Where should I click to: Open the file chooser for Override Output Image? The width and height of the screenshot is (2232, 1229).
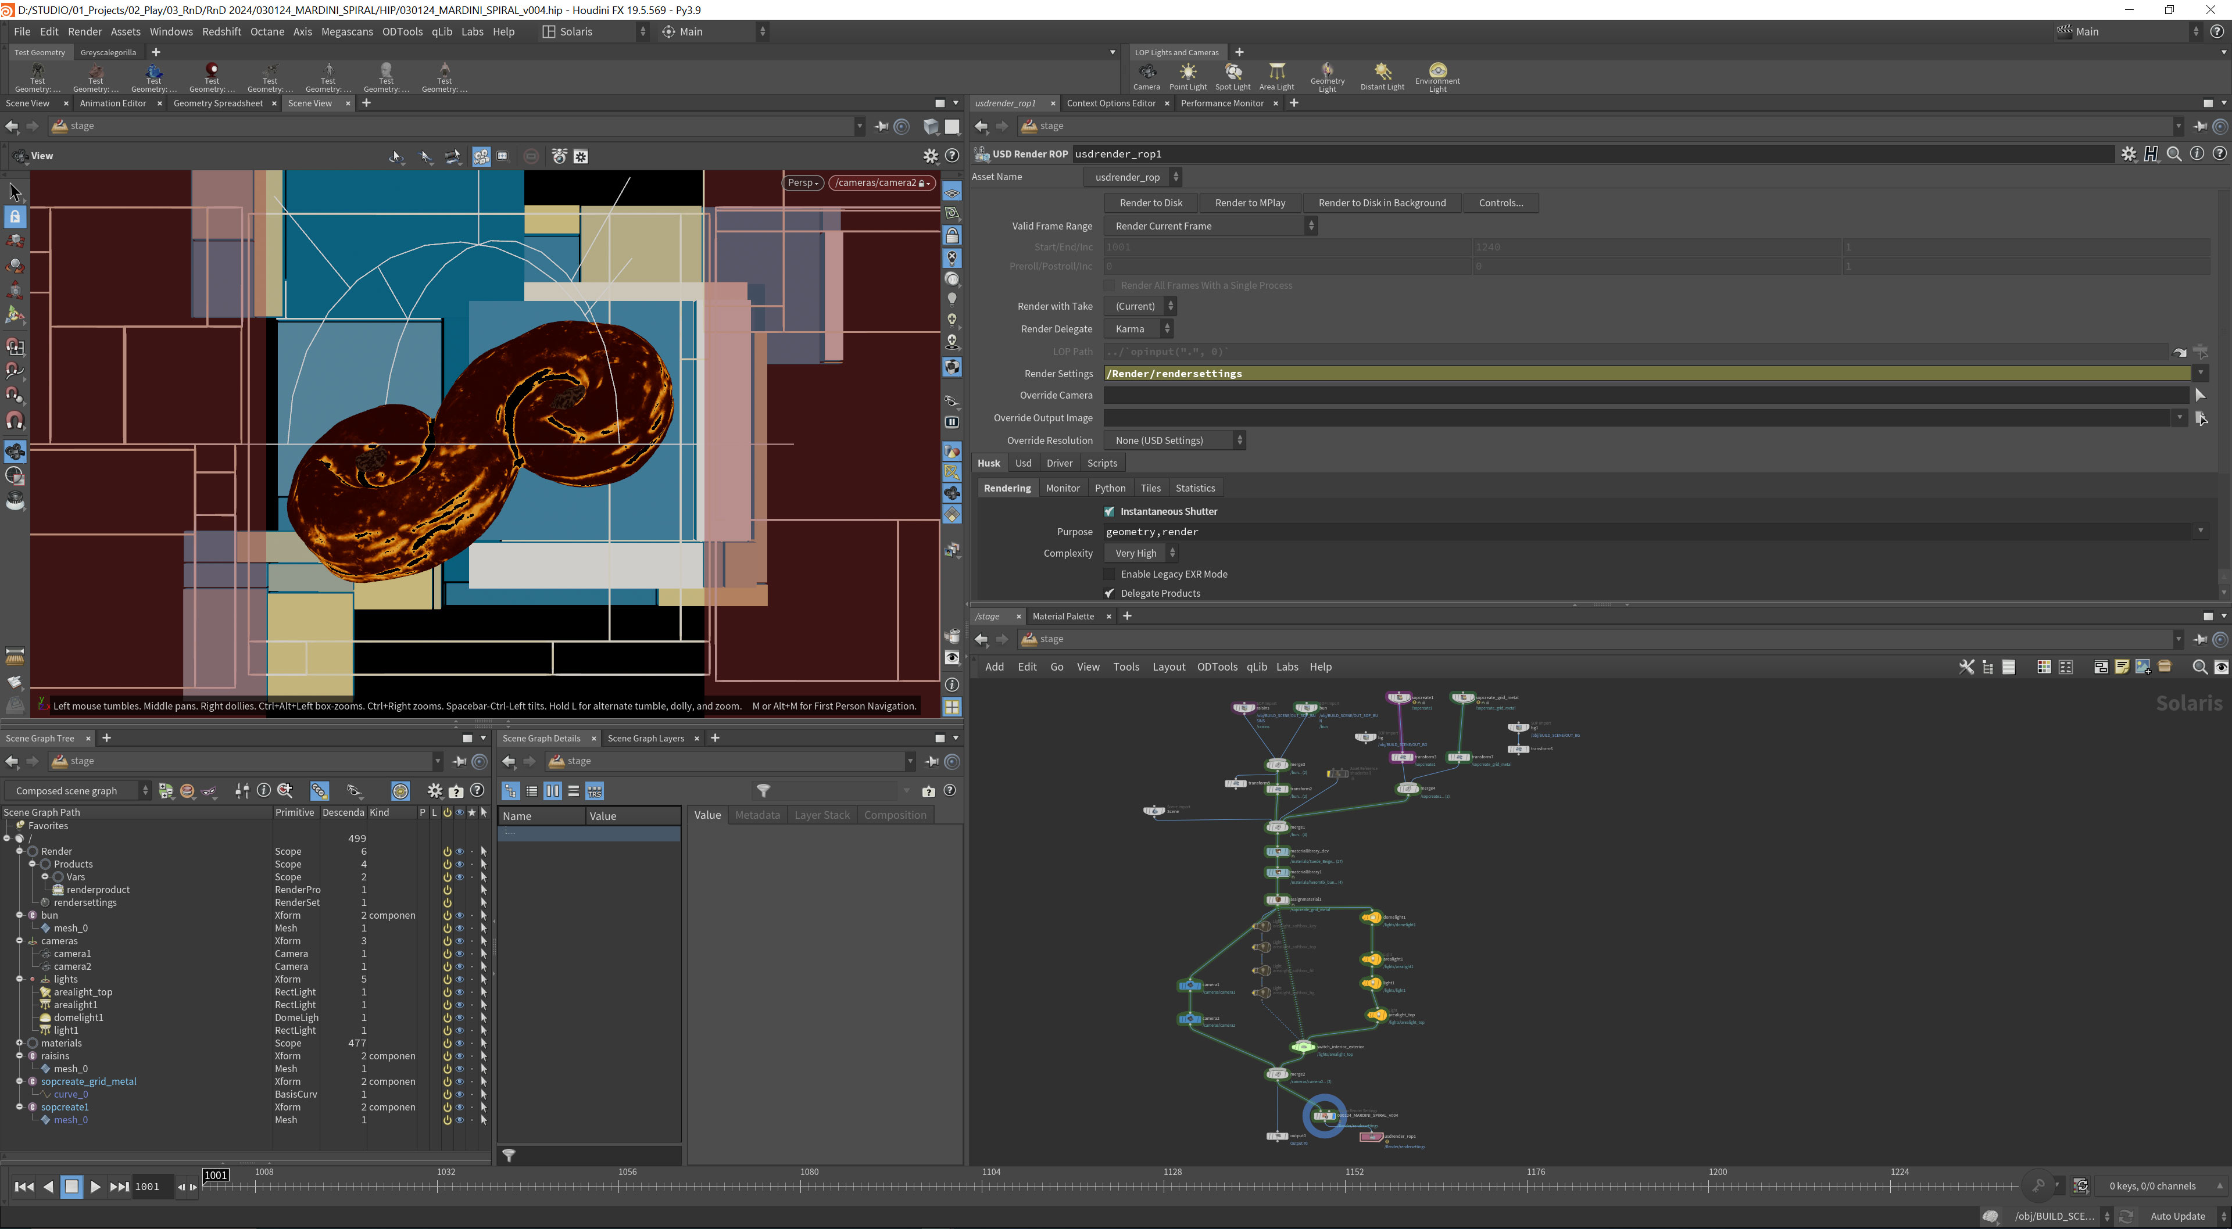tap(2201, 418)
